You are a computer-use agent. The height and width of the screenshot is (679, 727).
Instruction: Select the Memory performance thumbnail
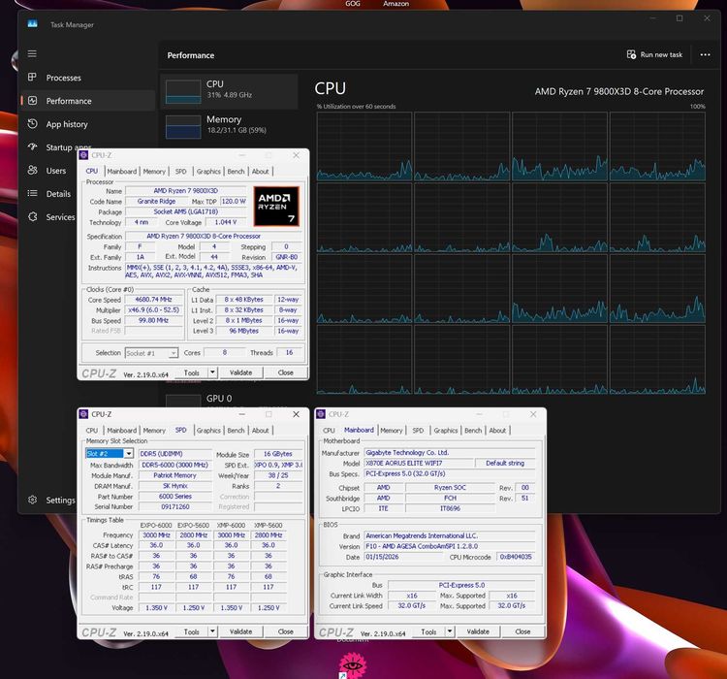(229, 126)
